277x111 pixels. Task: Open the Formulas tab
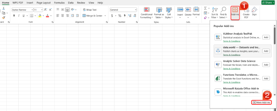59,3
